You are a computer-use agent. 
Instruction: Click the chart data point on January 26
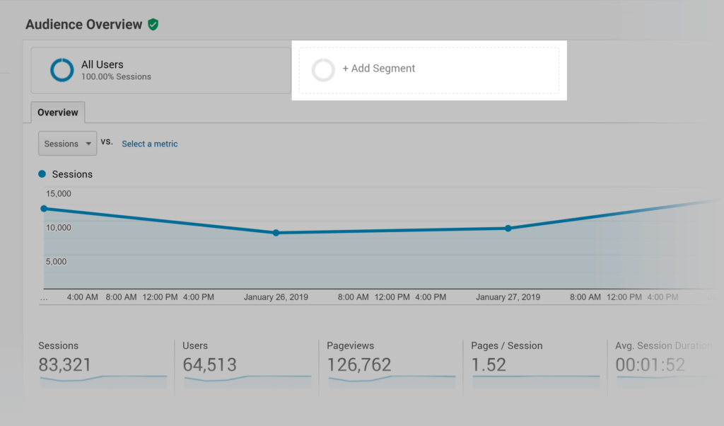coord(275,231)
